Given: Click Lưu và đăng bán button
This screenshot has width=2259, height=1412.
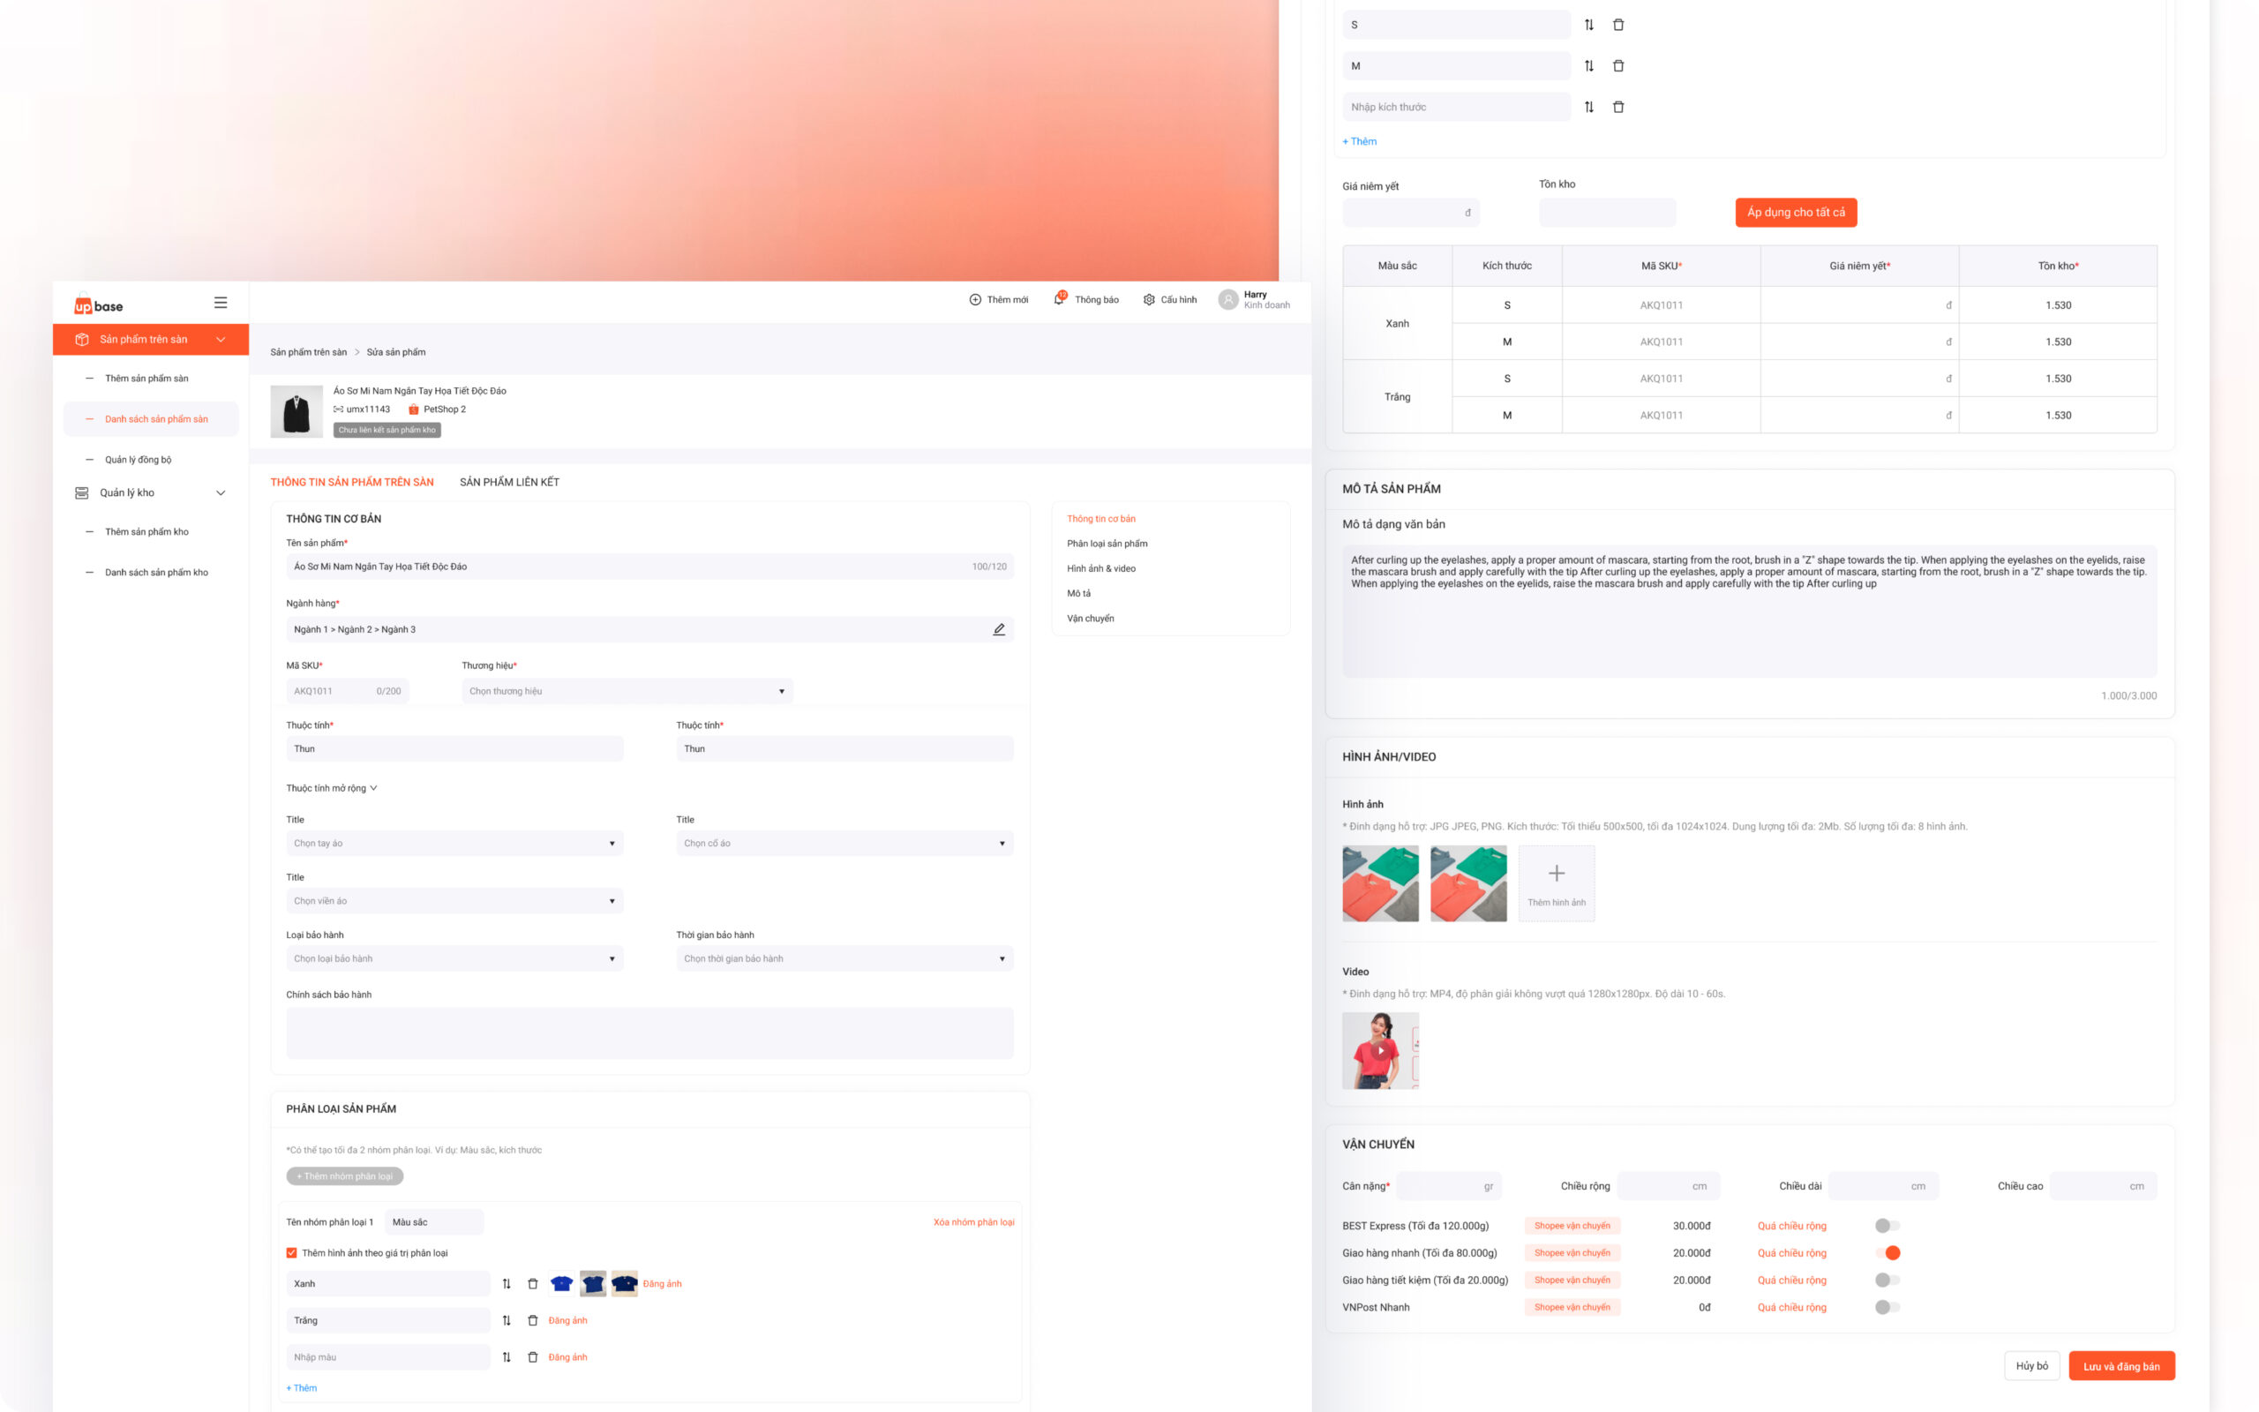Looking at the screenshot, I should point(2120,1366).
